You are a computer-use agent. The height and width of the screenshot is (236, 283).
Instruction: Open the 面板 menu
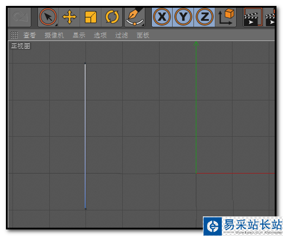pyautogui.click(x=143, y=35)
